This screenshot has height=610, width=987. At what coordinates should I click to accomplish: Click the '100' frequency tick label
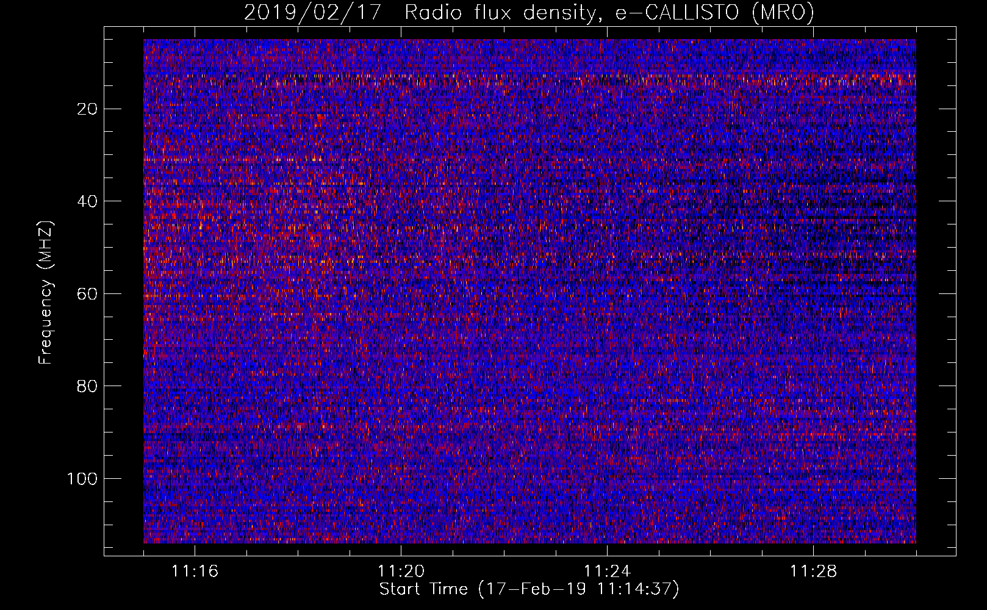point(82,479)
